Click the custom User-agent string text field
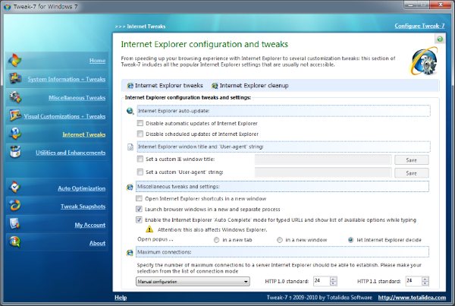This screenshot has width=455, height=306. pyautogui.click(x=323, y=172)
